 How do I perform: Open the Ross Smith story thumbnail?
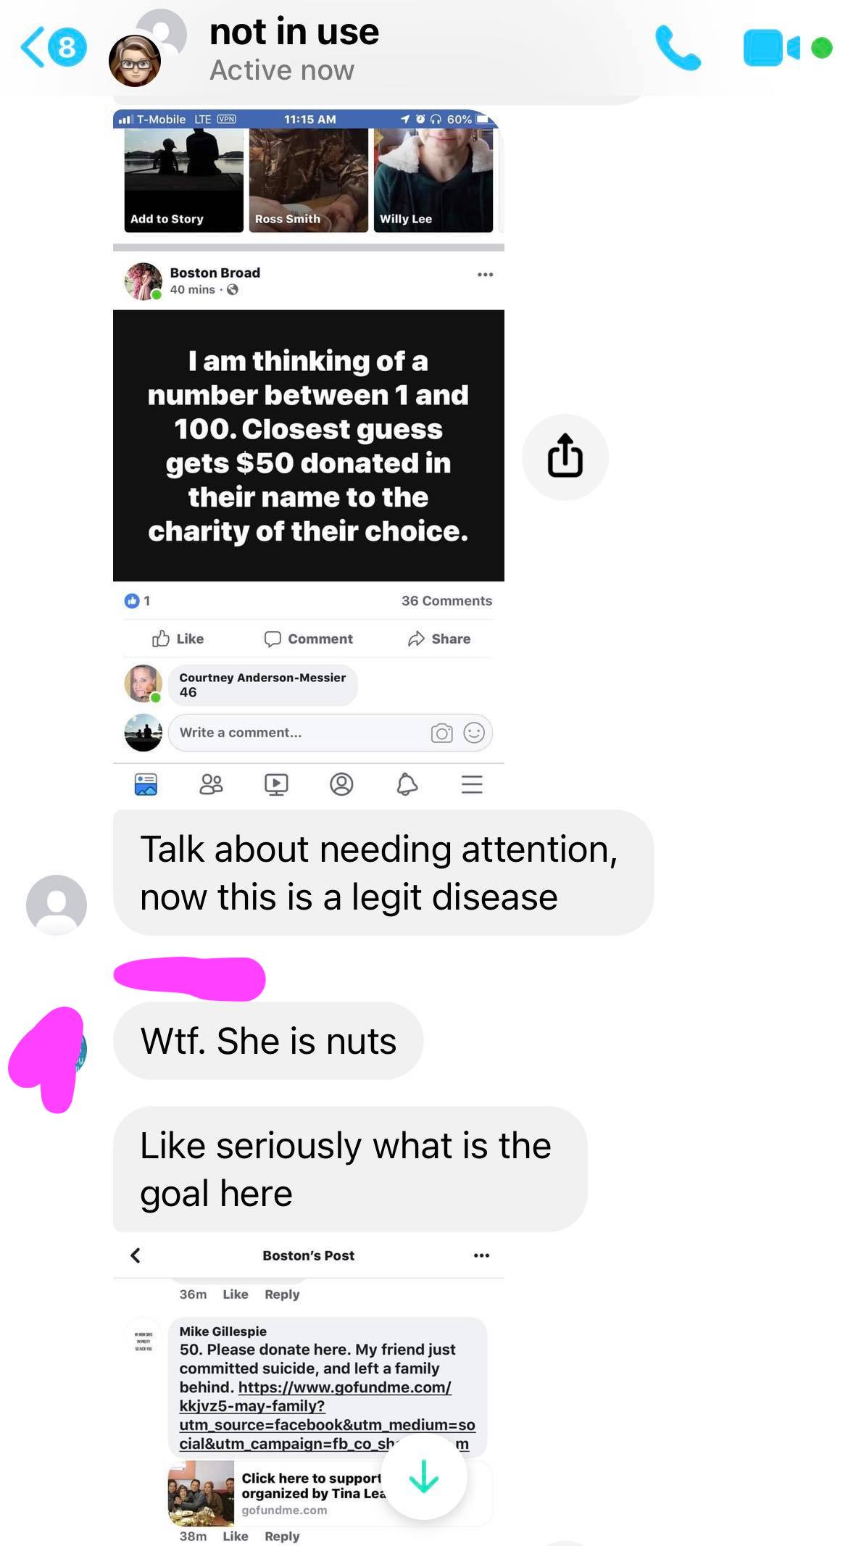coord(308,180)
